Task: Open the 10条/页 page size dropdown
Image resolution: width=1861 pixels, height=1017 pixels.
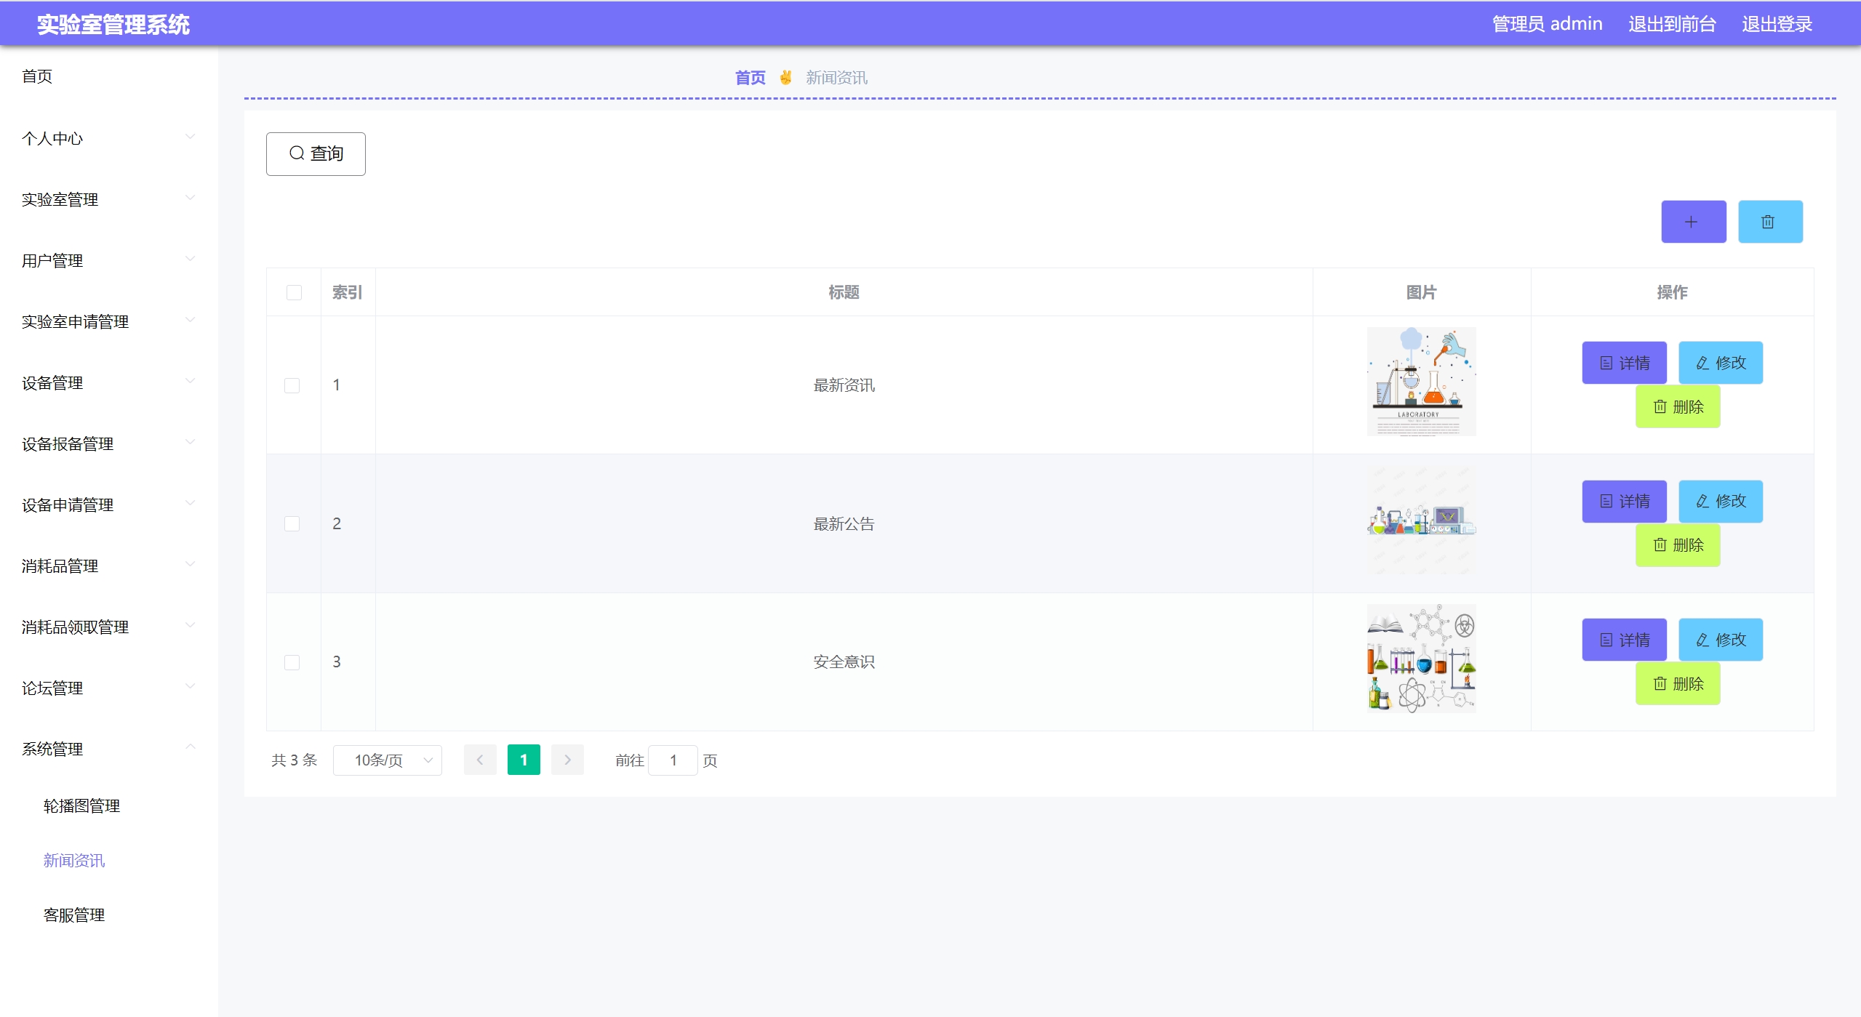Action: pos(387,760)
